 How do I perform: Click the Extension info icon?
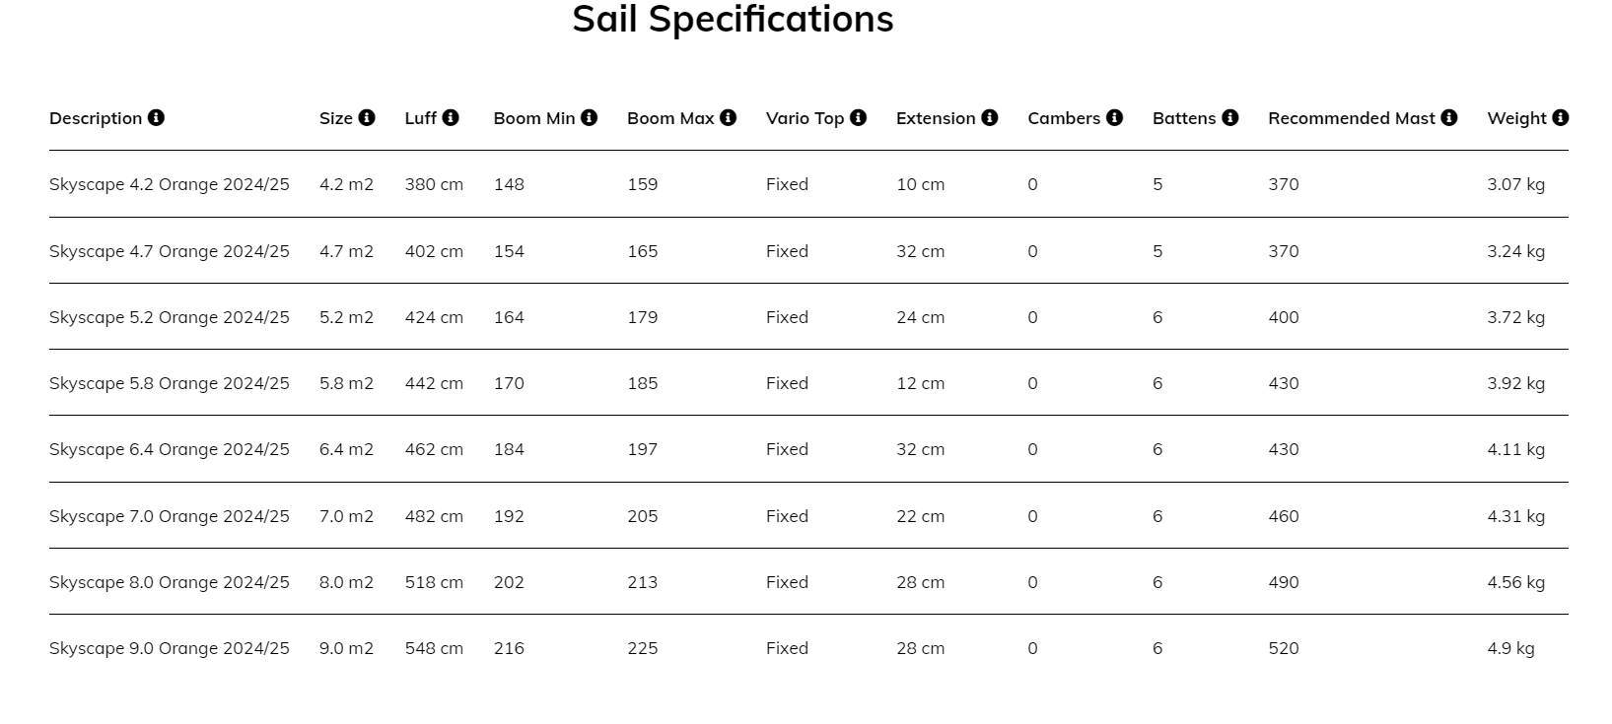pos(989,118)
